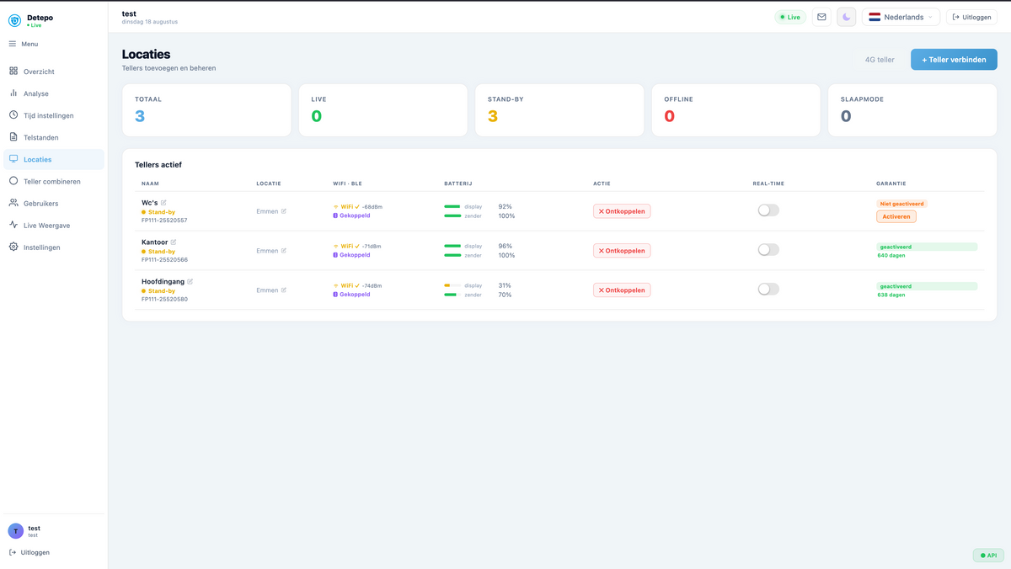Image resolution: width=1011 pixels, height=569 pixels.
Task: Click Uitloggen at the sidebar bottom
Action: [x=29, y=552]
